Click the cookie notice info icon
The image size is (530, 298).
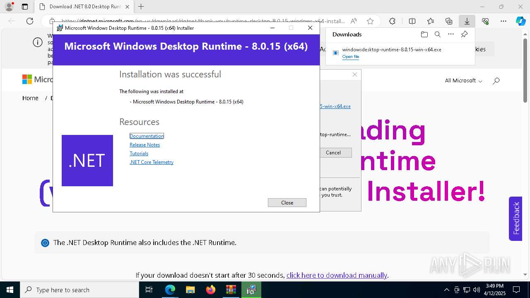click(x=38, y=42)
